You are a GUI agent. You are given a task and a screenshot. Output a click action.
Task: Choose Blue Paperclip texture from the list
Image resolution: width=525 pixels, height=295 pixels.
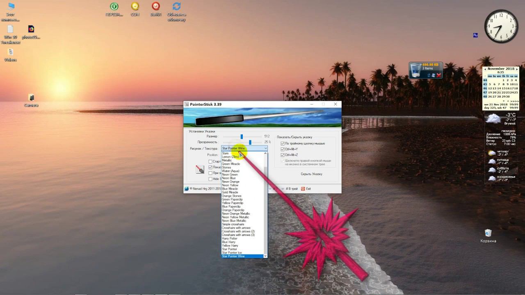click(x=242, y=206)
